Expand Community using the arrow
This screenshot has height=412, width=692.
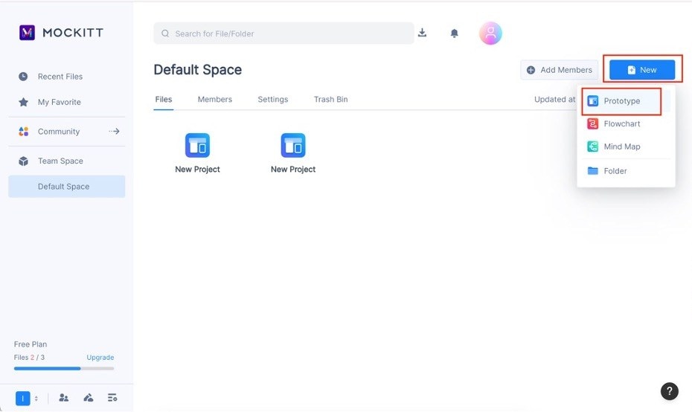(x=114, y=132)
